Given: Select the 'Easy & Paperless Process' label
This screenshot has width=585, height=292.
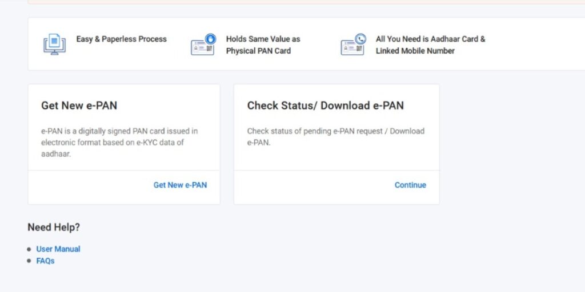Looking at the screenshot, I should (x=122, y=39).
